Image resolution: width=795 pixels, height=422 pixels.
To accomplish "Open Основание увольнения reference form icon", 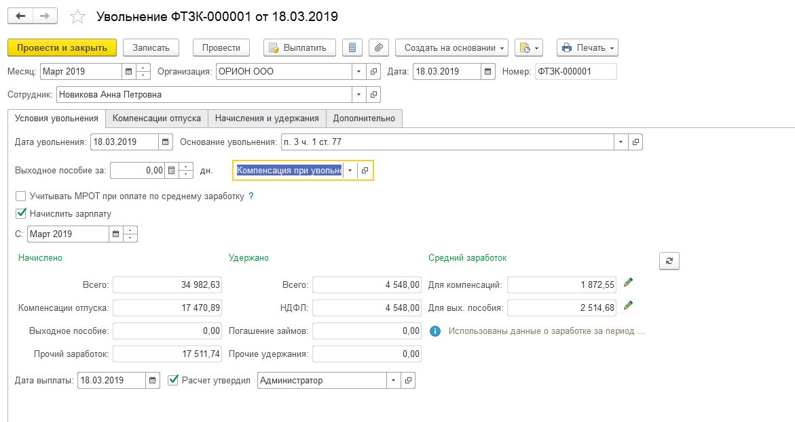I will [x=636, y=142].
